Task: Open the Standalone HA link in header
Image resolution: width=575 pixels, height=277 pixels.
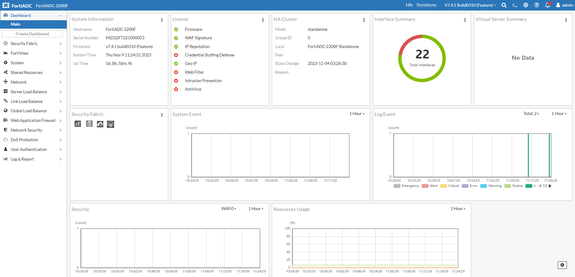Action: coord(426,5)
